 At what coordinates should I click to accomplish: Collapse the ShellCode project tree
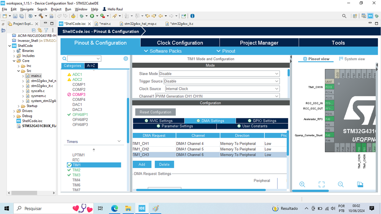10,46
